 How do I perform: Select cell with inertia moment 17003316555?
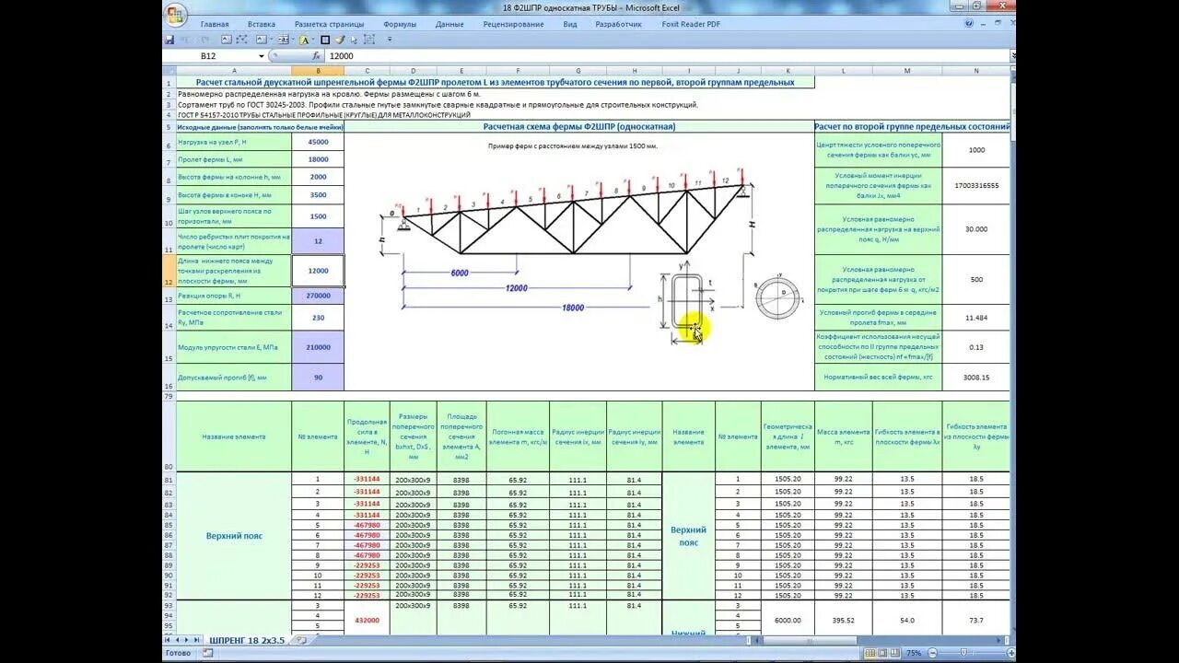tap(976, 185)
